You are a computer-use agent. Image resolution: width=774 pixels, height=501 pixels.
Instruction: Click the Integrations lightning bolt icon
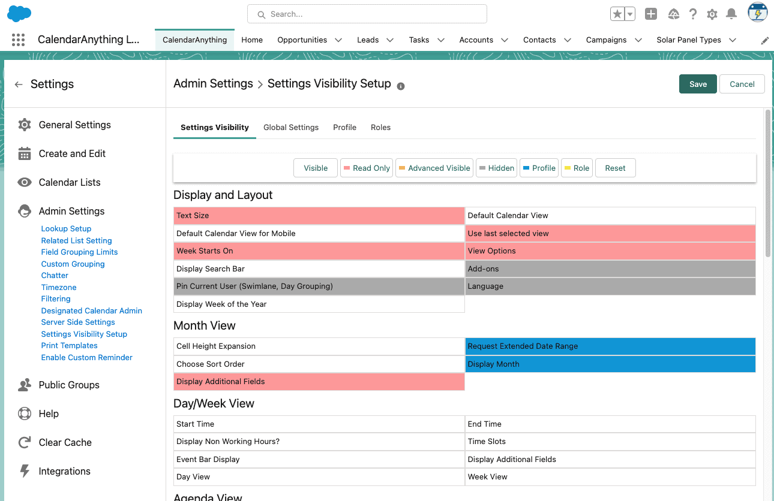tap(25, 471)
